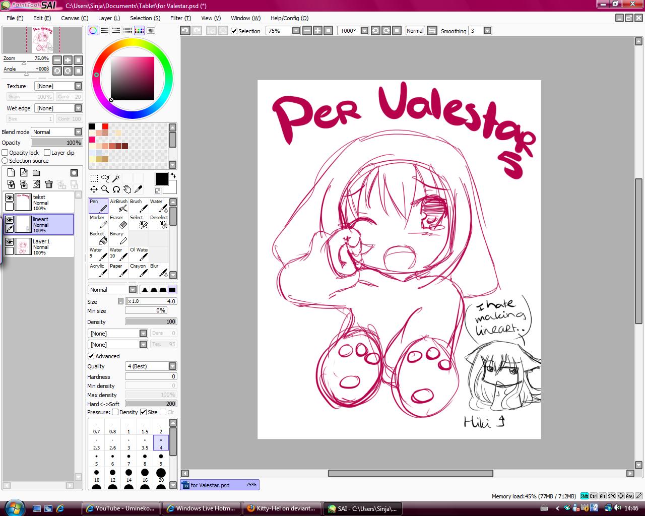The height and width of the screenshot is (516, 645).
Task: Click the red swatch in color palette
Action: click(x=105, y=126)
